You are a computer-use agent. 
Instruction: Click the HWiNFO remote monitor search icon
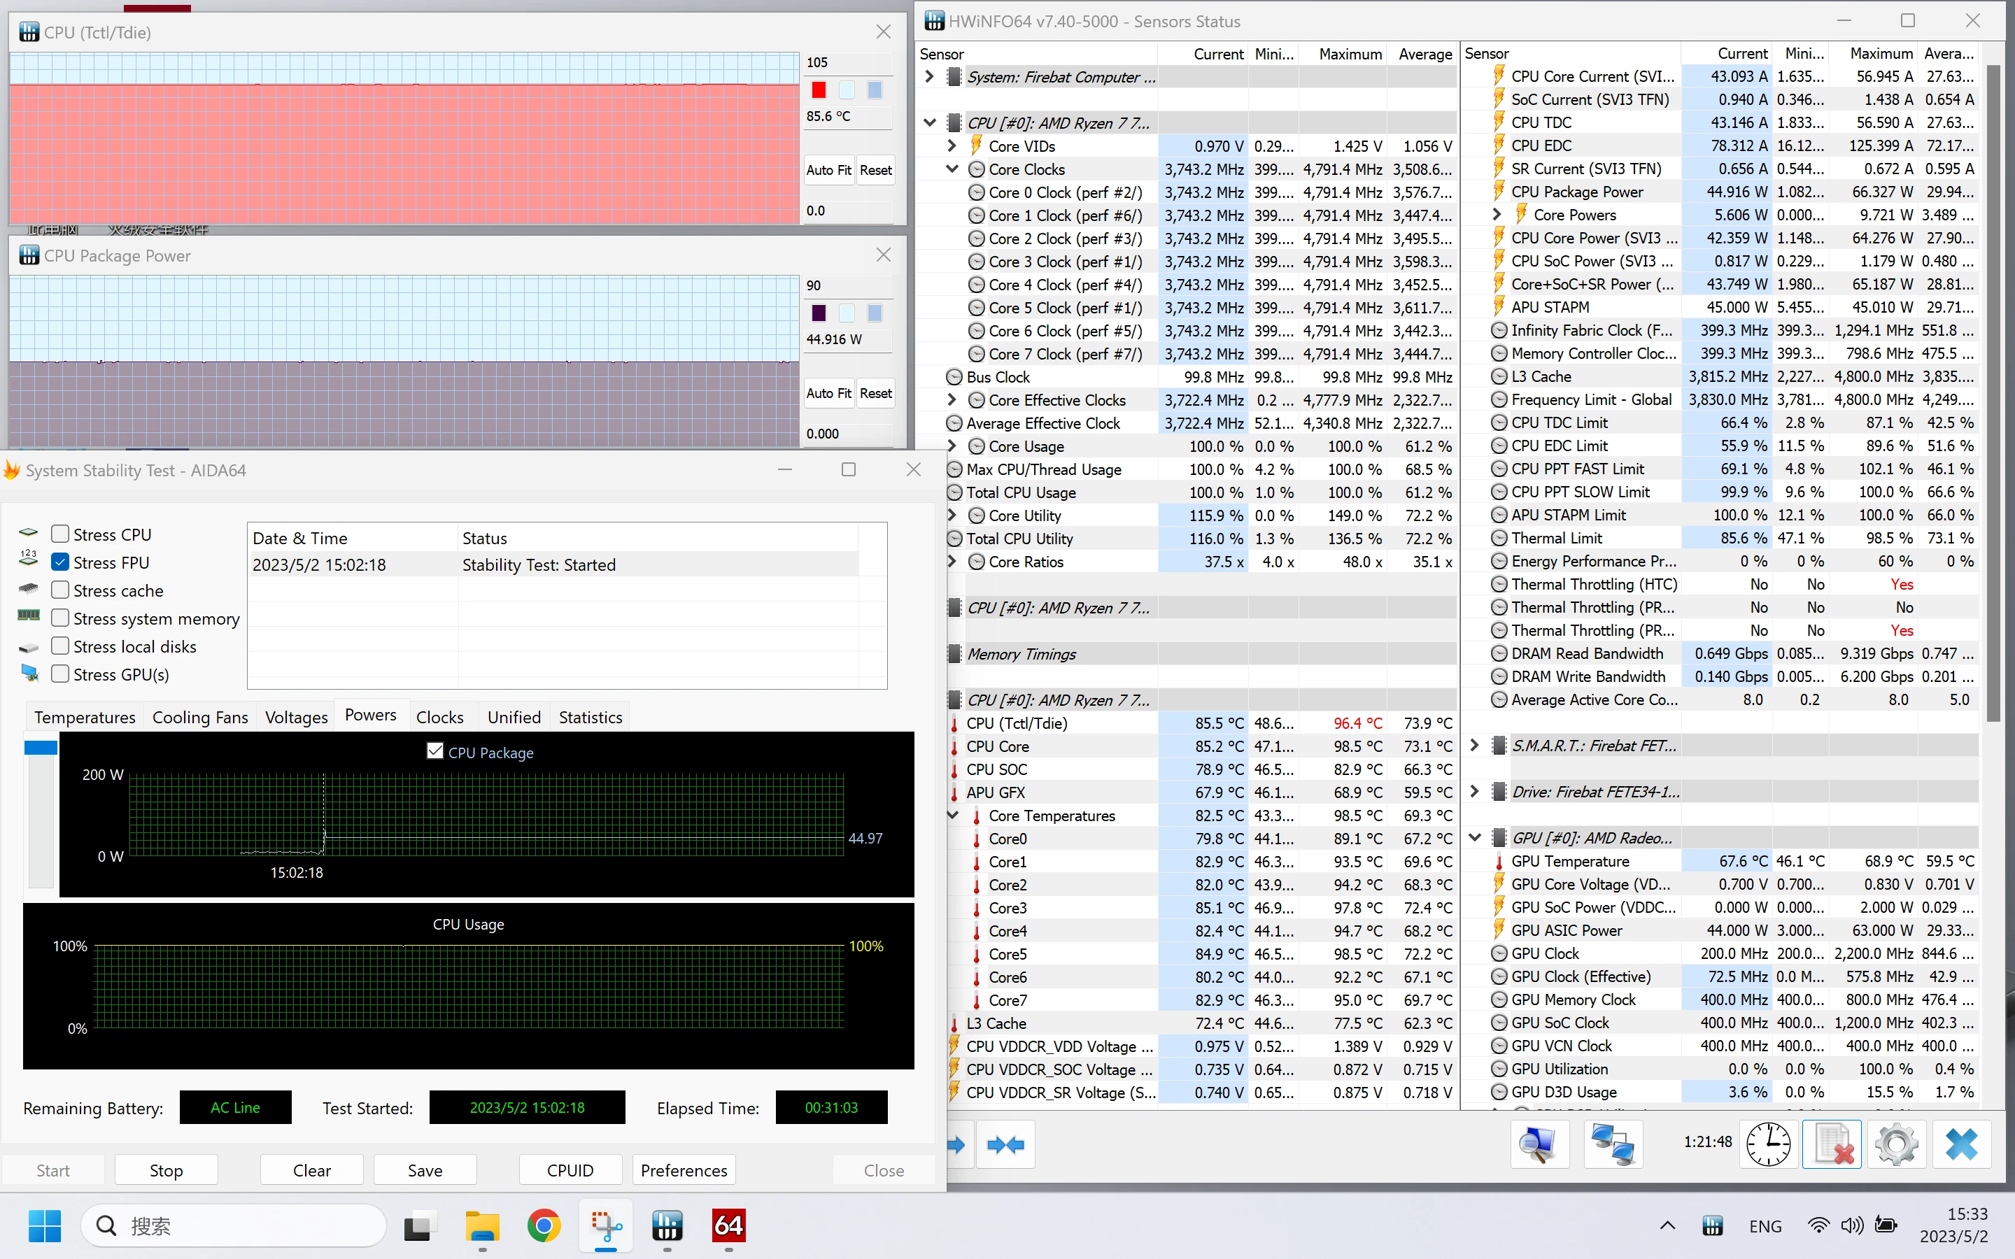point(1539,1144)
